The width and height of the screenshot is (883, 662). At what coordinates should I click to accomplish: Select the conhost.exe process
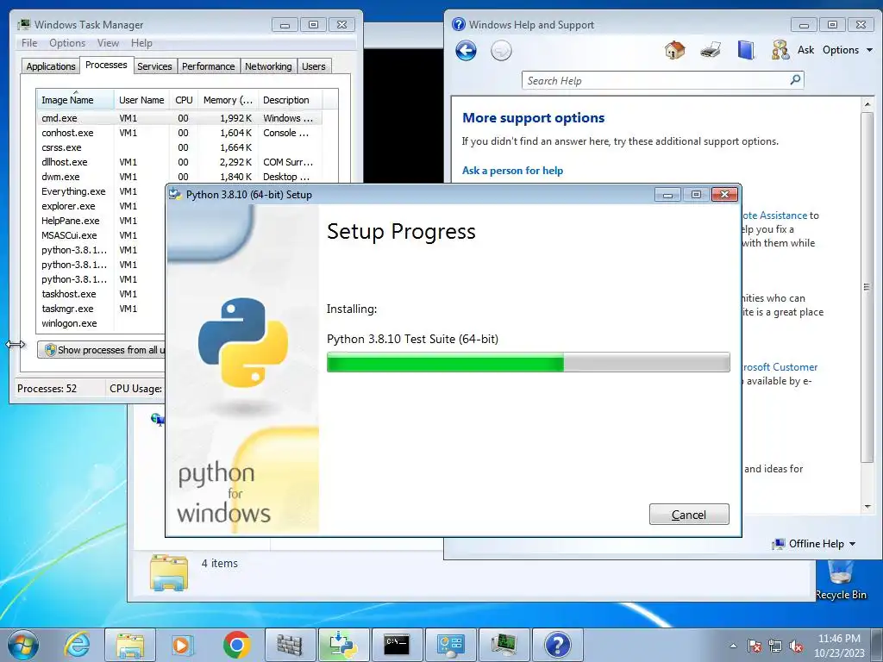[179, 133]
